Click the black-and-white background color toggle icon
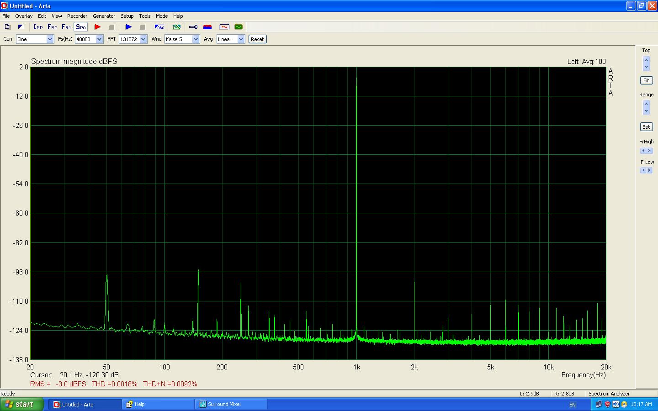 pos(21,27)
